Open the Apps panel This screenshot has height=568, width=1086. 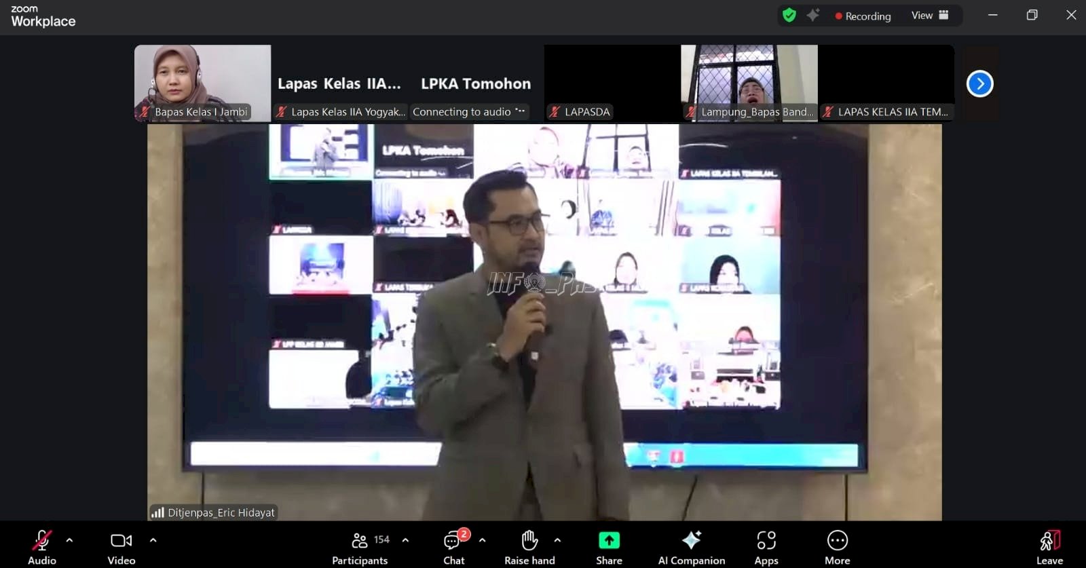coord(766,547)
